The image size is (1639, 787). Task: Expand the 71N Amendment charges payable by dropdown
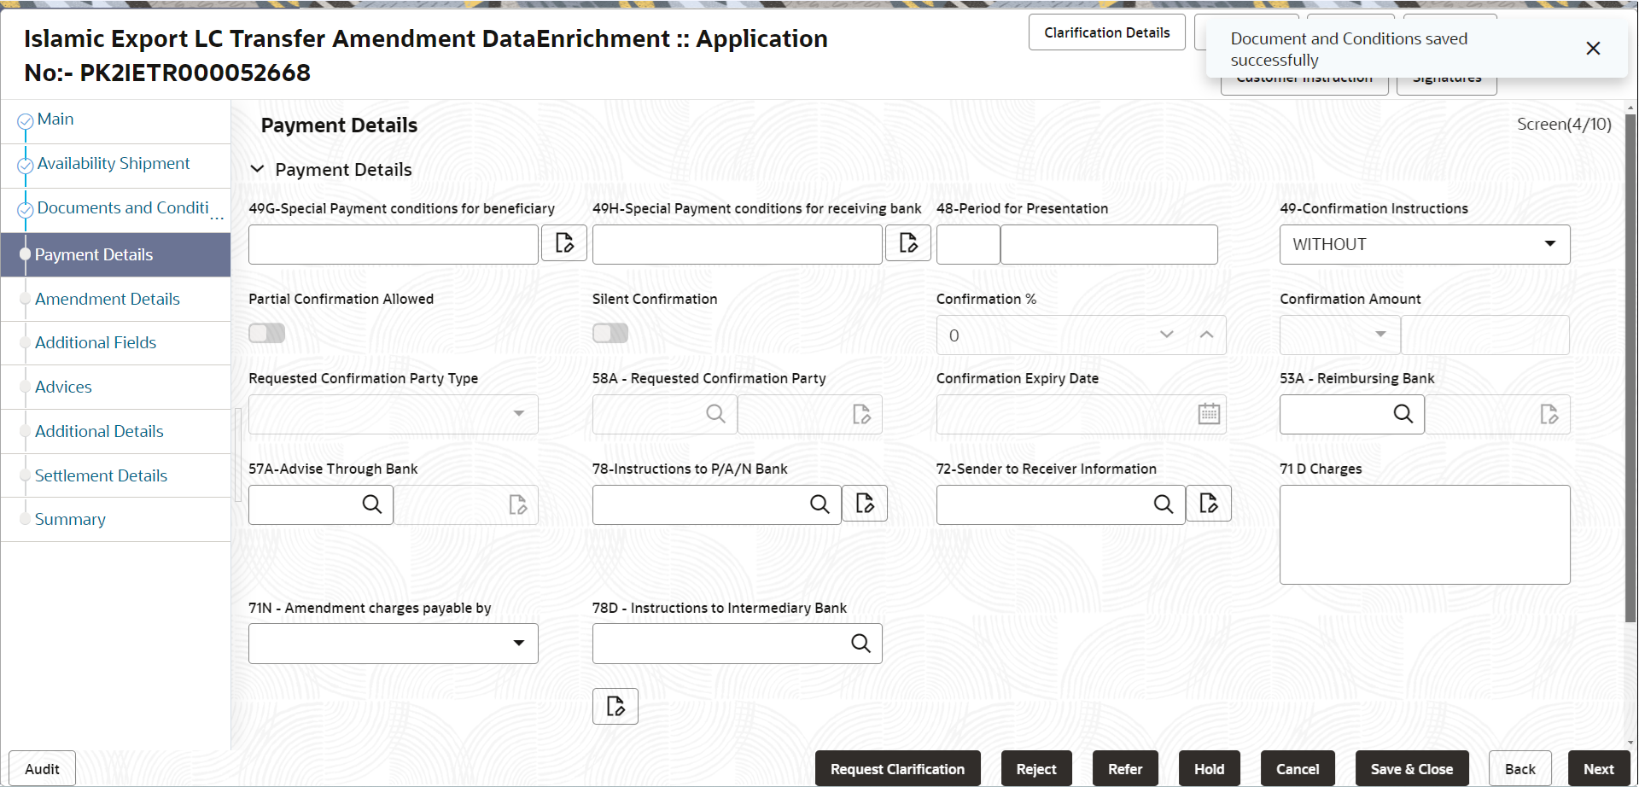pos(518,643)
